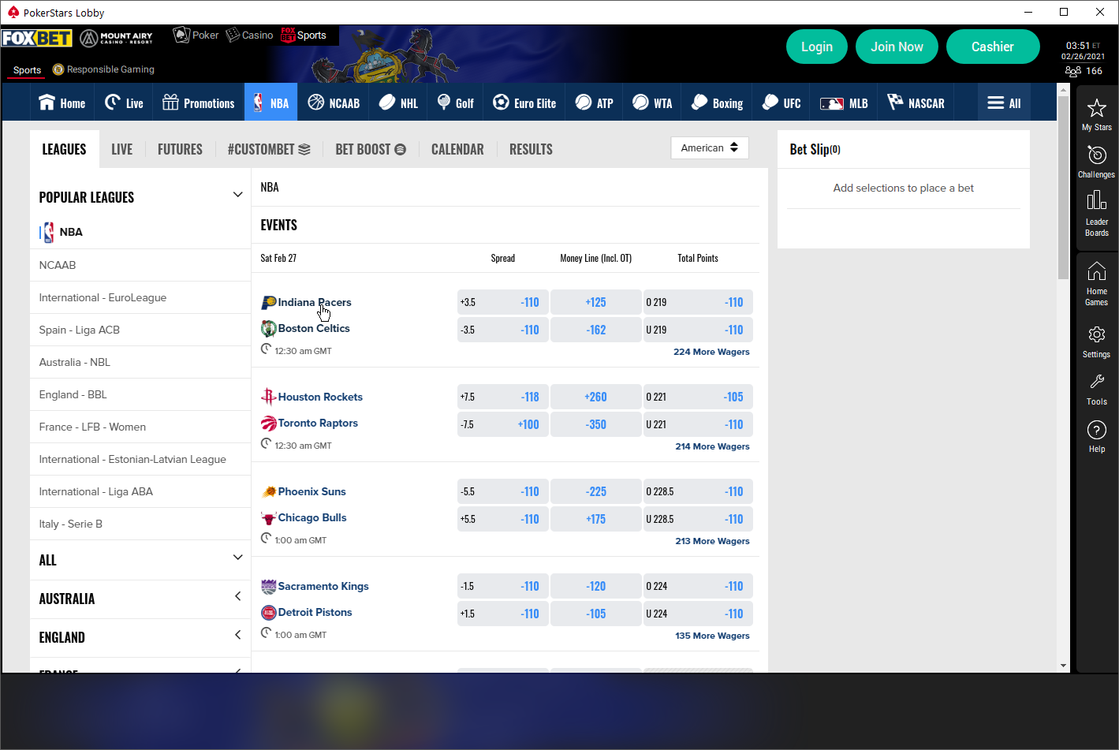The width and height of the screenshot is (1119, 750).
Task: Open Live events in navigation bar
Action: [x=124, y=103]
